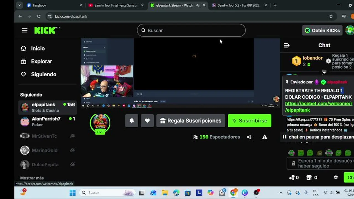Click the Chrome icon in the taskbar

click(x=234, y=192)
